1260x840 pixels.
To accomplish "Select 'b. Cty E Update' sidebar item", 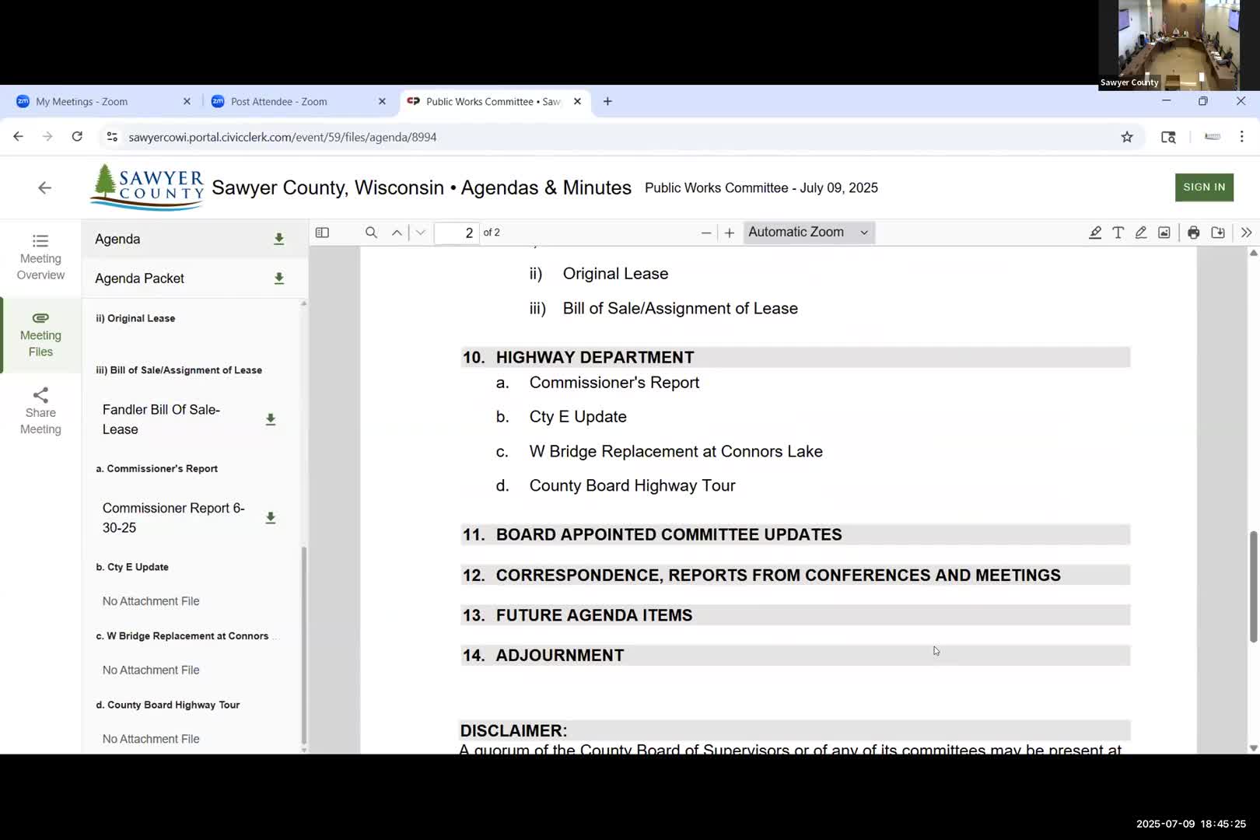I will tap(132, 567).
